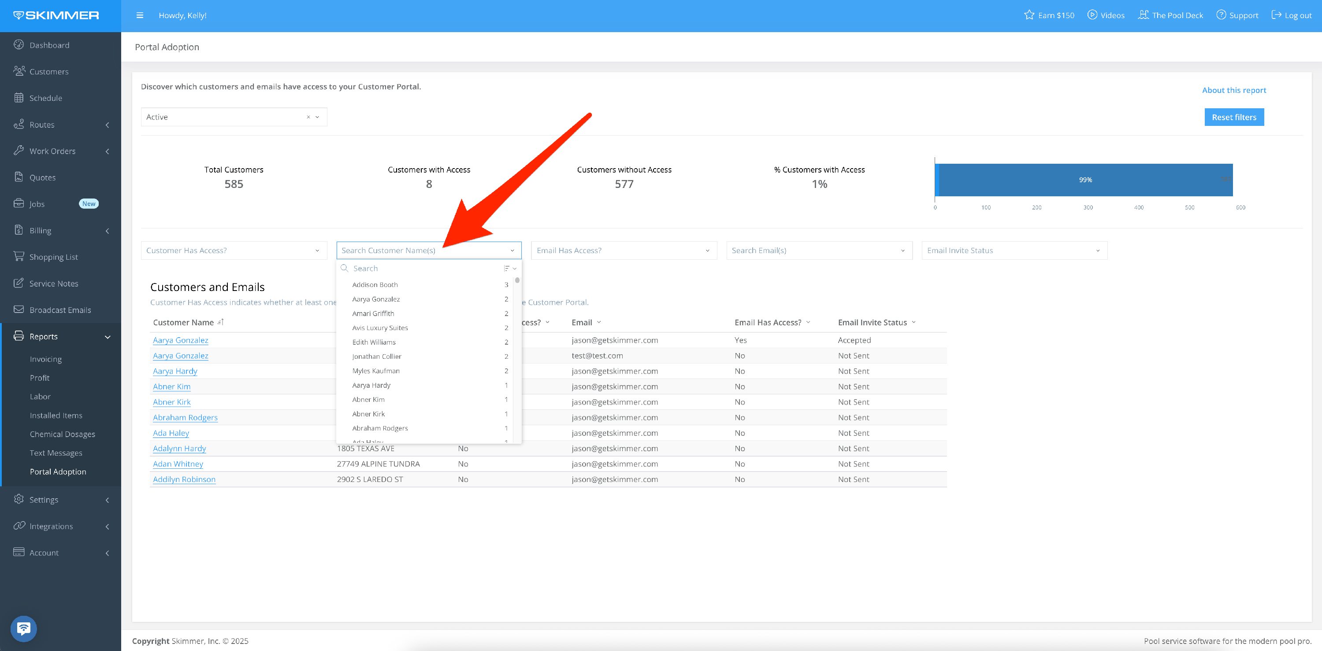Open the About this report link
Viewport: 1322px width, 651px height.
coord(1234,90)
